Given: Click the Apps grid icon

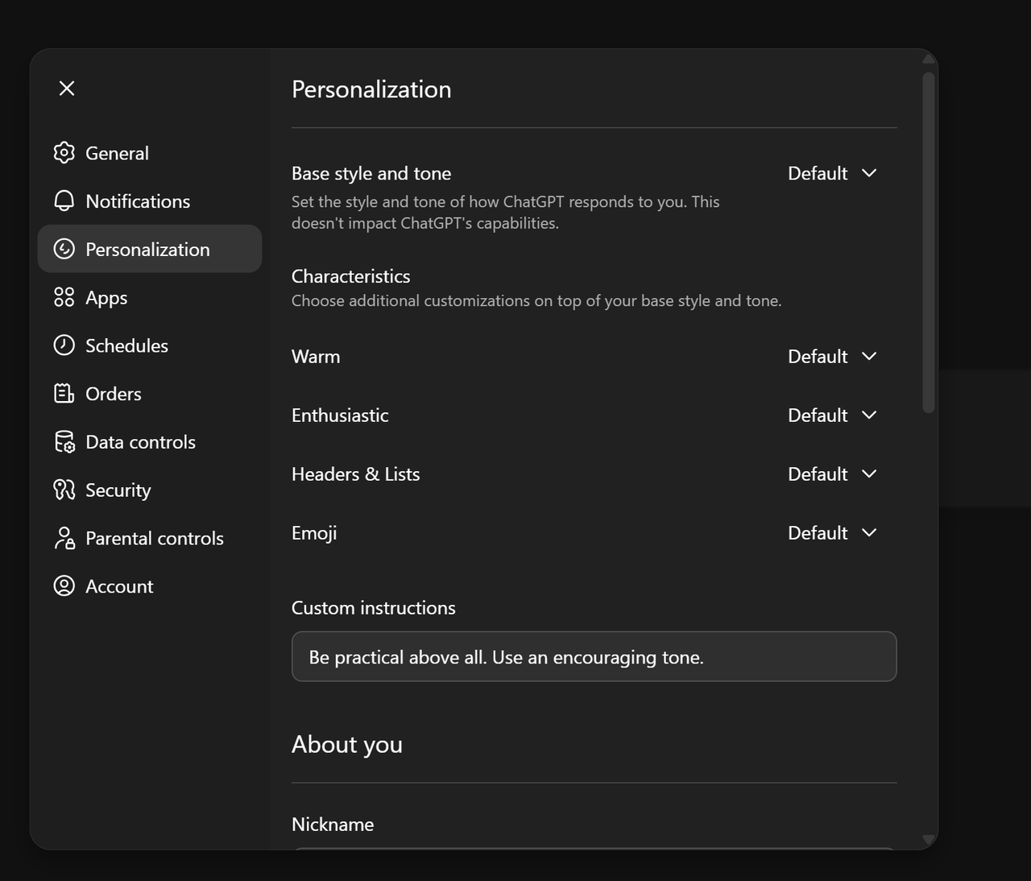Looking at the screenshot, I should [64, 297].
